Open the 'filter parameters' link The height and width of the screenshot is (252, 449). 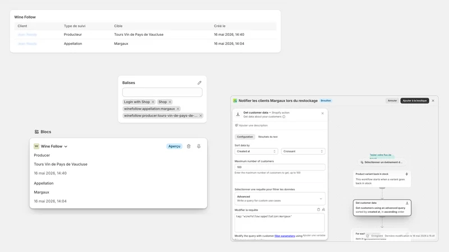285,236
